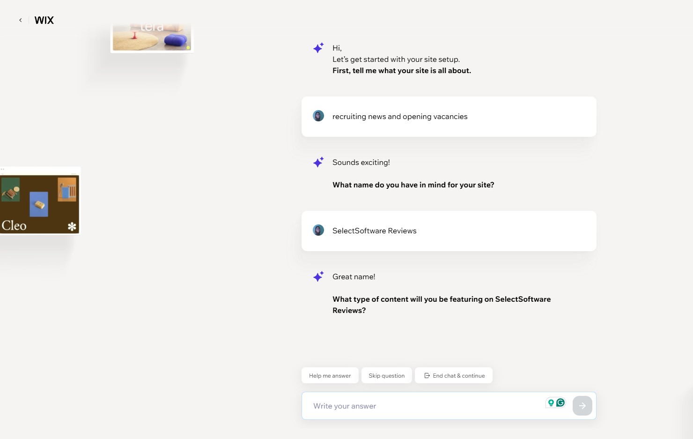Click the AI sparkle icon beside the greeting message

coord(318,48)
